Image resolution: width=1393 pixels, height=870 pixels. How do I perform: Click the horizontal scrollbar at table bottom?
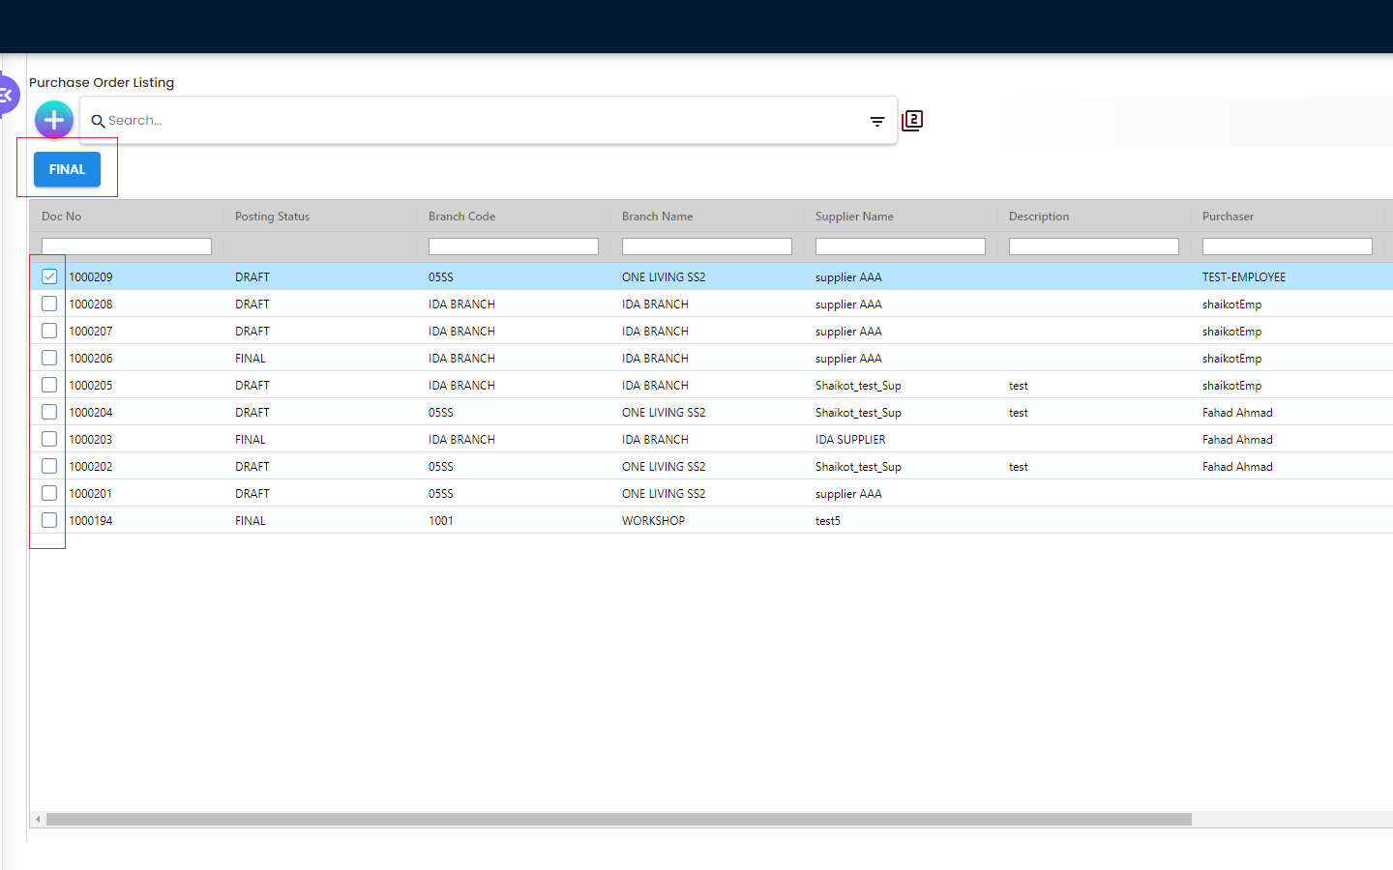click(619, 820)
